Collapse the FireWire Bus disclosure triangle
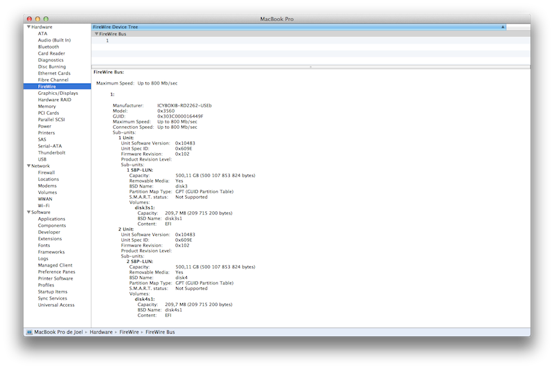Viewport: 554px width, 369px height. [x=96, y=34]
